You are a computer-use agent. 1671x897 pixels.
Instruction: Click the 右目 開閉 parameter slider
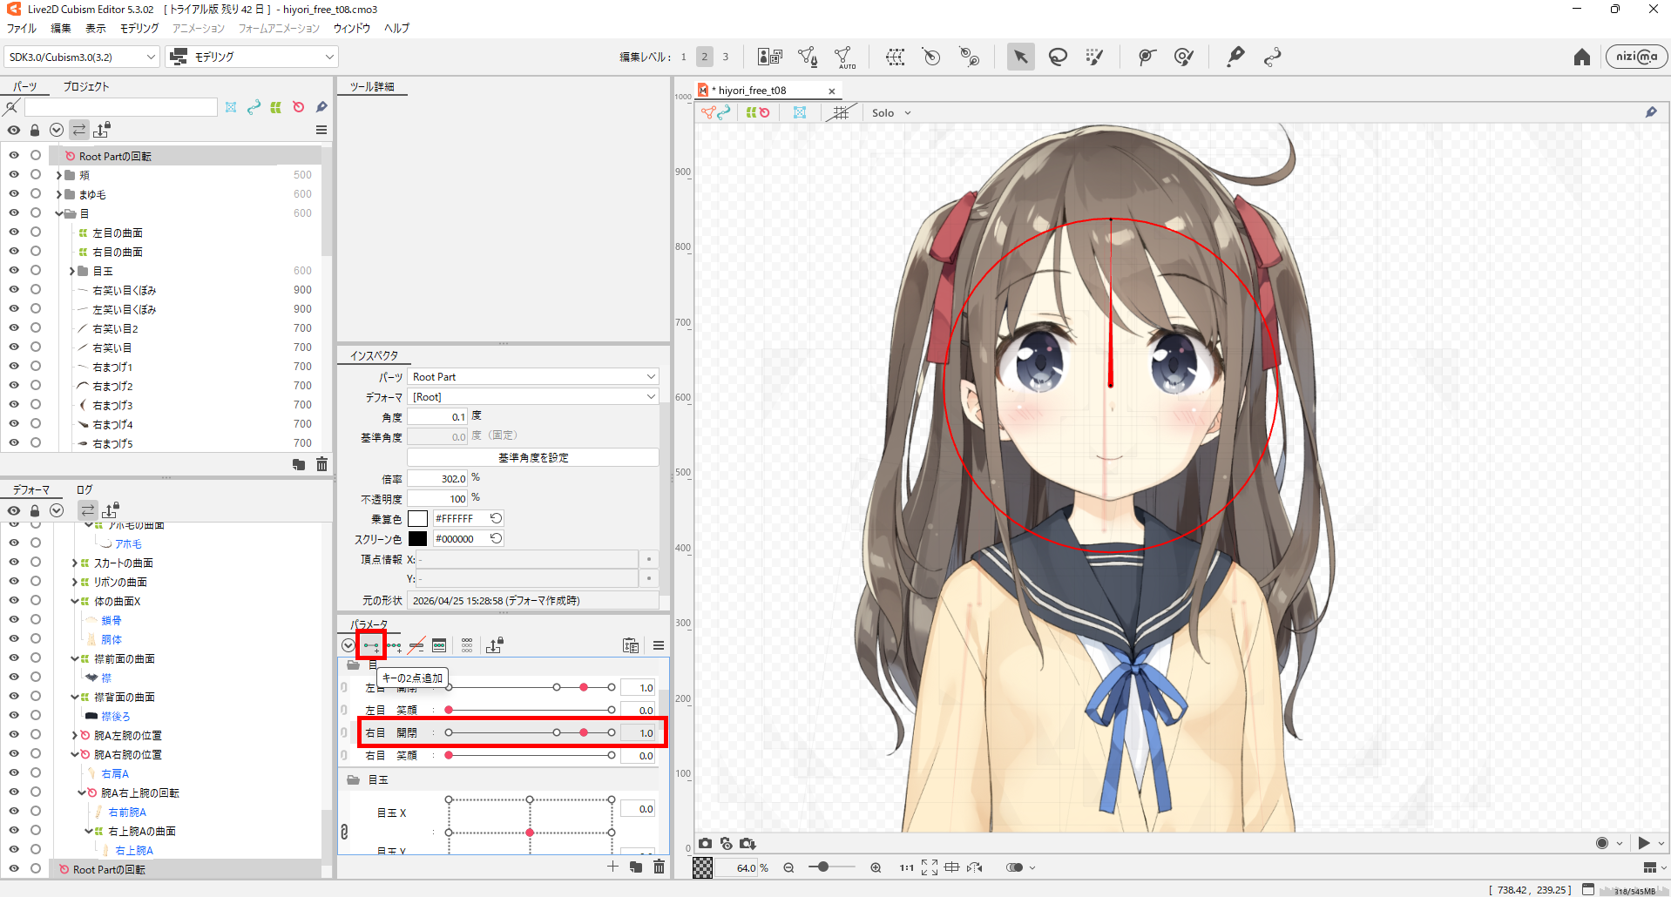pyautogui.click(x=530, y=732)
